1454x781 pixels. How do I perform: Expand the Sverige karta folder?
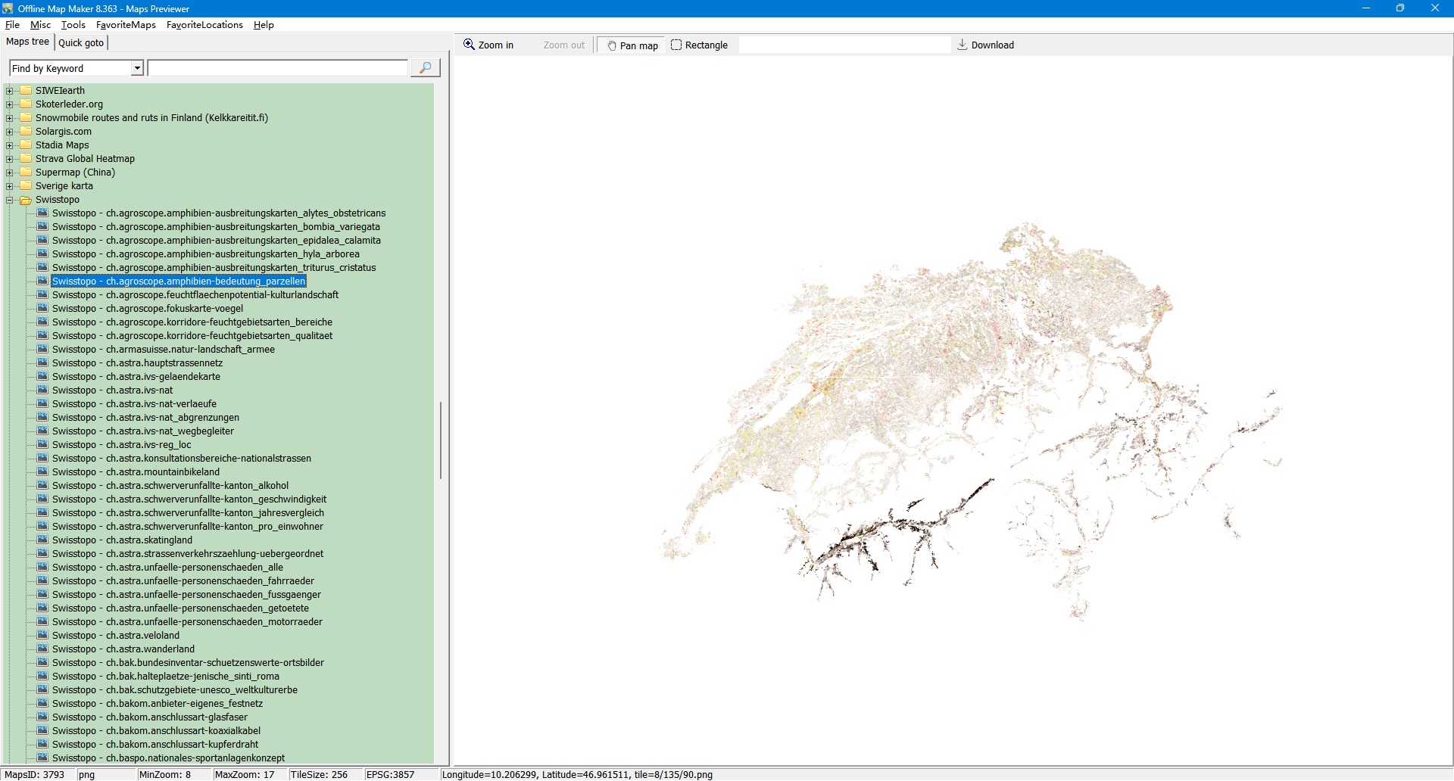click(10, 186)
